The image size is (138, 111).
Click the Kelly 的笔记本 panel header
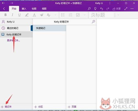coord(62,22)
